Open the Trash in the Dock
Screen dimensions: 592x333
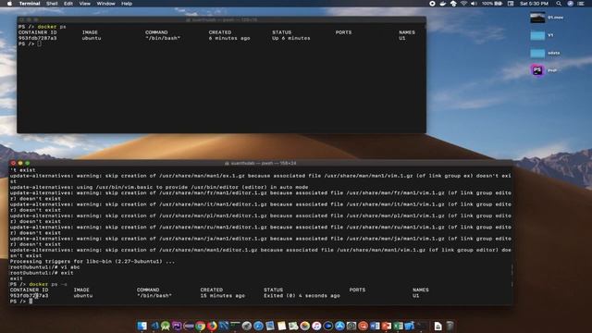pos(450,326)
